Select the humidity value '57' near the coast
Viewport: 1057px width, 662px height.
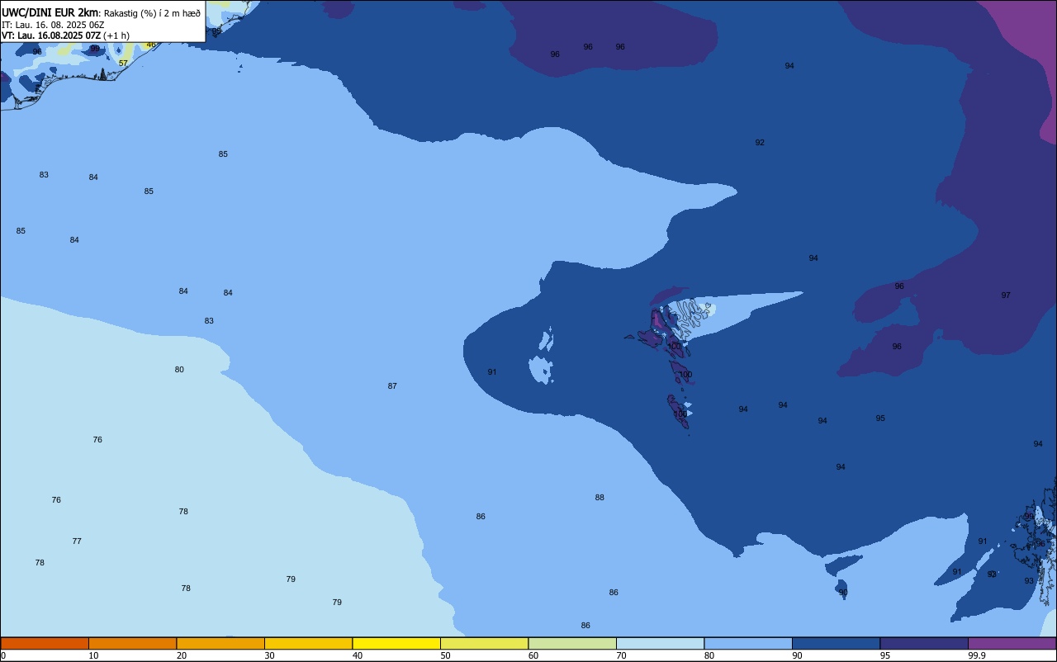point(123,63)
